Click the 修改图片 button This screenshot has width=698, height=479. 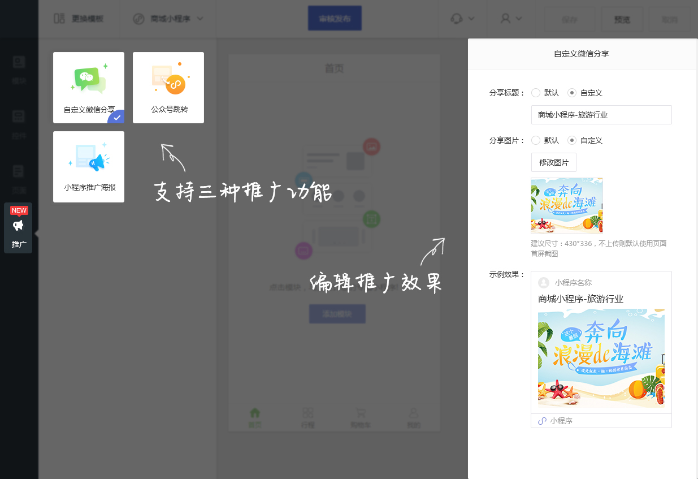(554, 162)
